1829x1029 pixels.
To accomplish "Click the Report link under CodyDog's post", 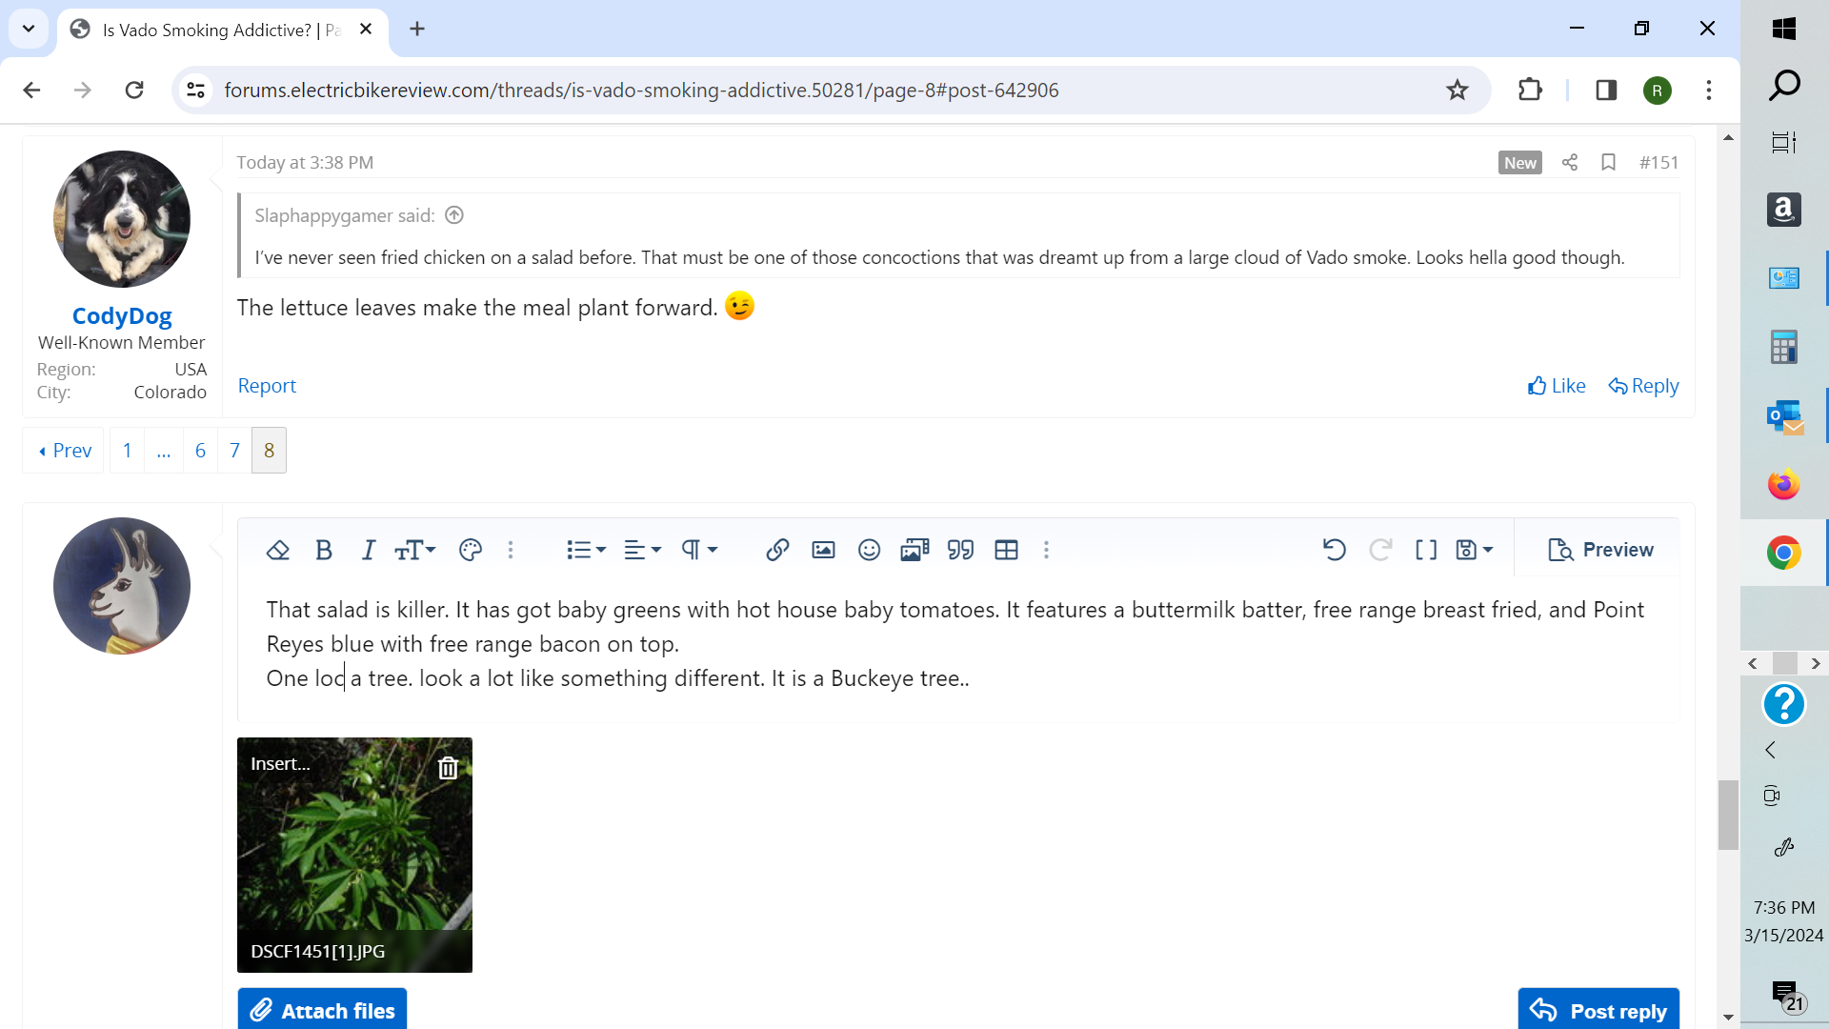I will (267, 386).
